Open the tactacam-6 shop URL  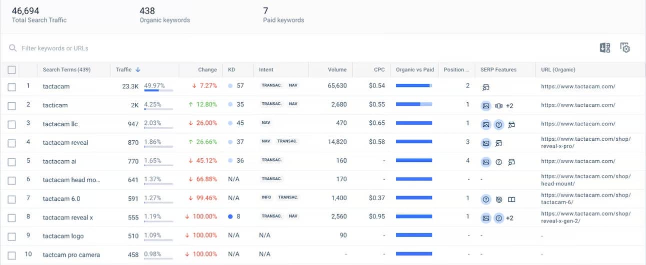pyautogui.click(x=586, y=199)
